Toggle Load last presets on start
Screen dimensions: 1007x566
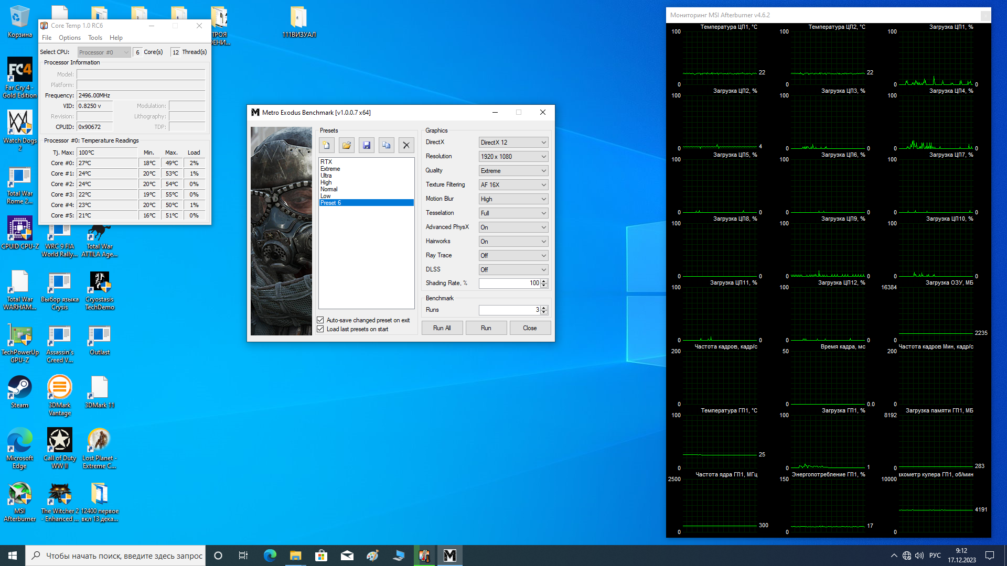click(x=320, y=329)
